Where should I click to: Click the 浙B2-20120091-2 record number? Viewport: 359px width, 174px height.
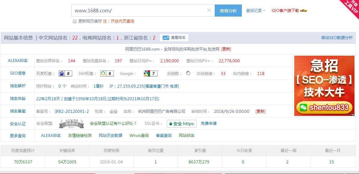(x=72, y=111)
